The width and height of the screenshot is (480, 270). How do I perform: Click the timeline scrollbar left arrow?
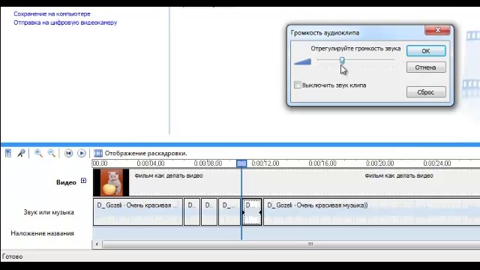coord(97,244)
